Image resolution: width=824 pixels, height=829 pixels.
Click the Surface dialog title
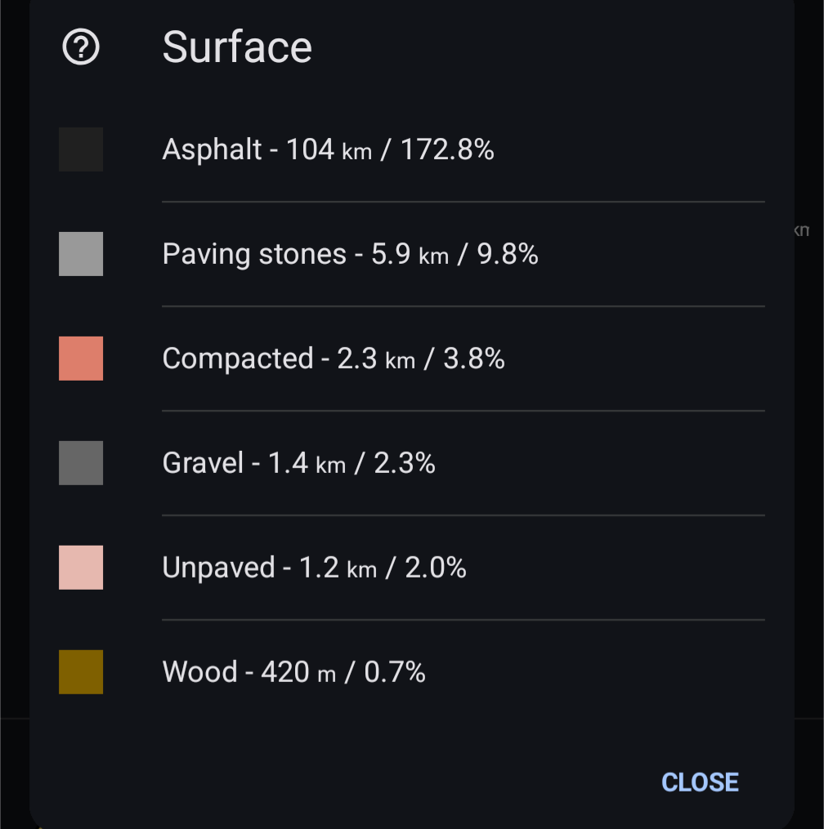[x=237, y=47]
